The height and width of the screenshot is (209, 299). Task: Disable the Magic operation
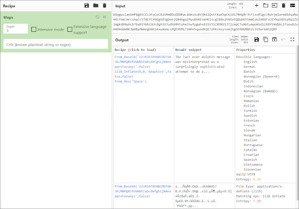[98, 17]
